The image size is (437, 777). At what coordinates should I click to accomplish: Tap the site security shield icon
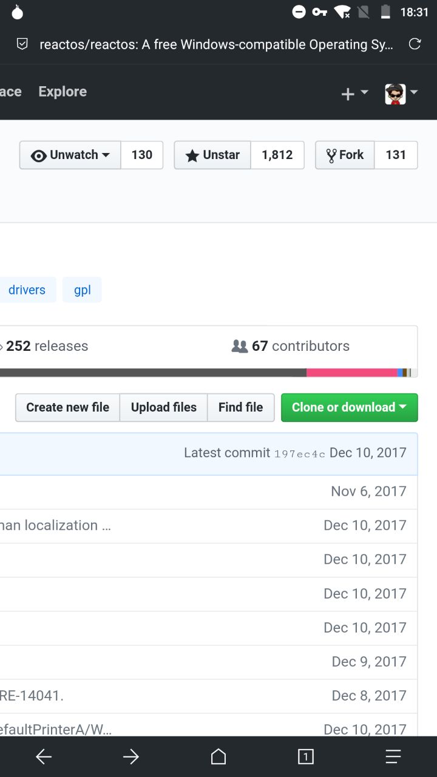coord(22,44)
